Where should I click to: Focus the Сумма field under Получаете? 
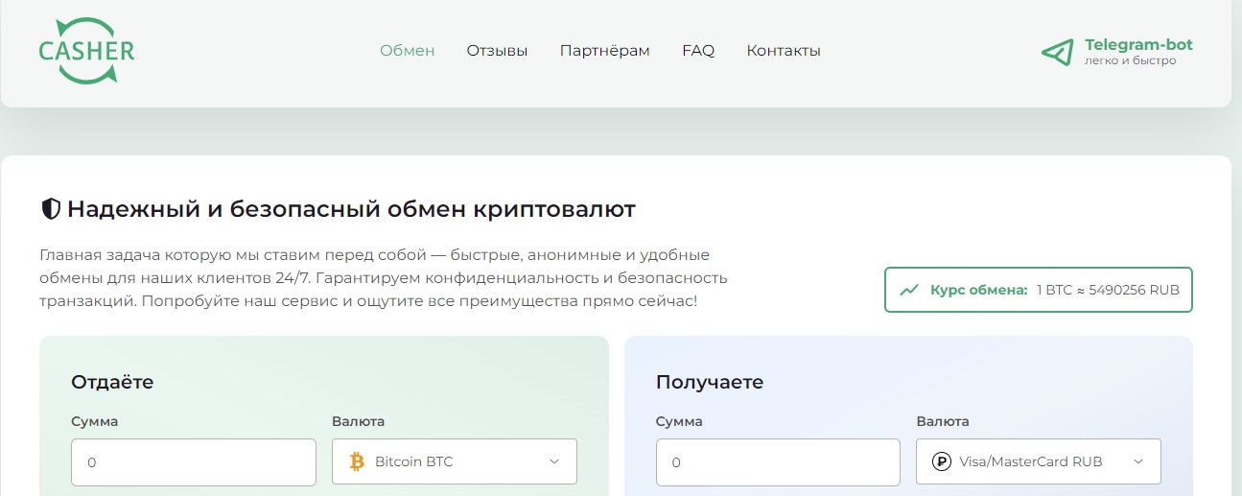click(778, 461)
